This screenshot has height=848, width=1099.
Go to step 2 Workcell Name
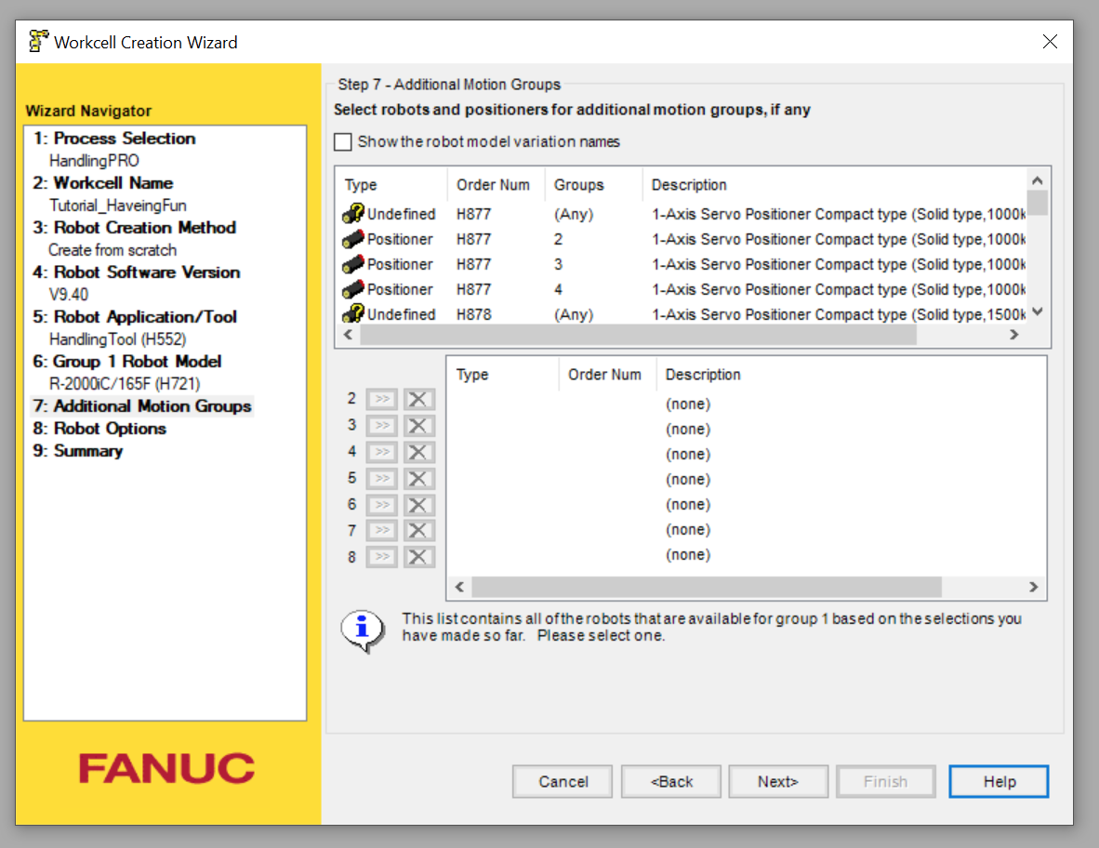click(103, 183)
